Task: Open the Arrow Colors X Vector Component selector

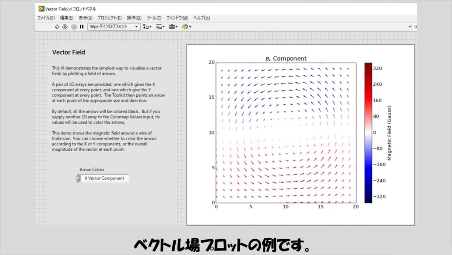Action: click(105, 178)
